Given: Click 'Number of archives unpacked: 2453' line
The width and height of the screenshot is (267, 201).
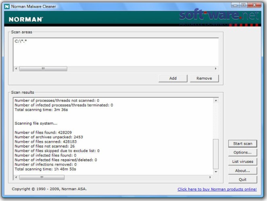Looking at the screenshot, I should click(49, 137).
